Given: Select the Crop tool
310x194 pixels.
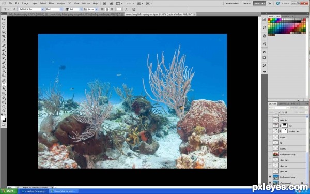Looking at the screenshot, I should click(4, 36).
